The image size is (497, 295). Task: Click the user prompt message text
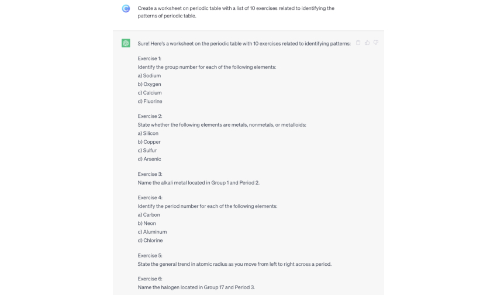[236, 12]
